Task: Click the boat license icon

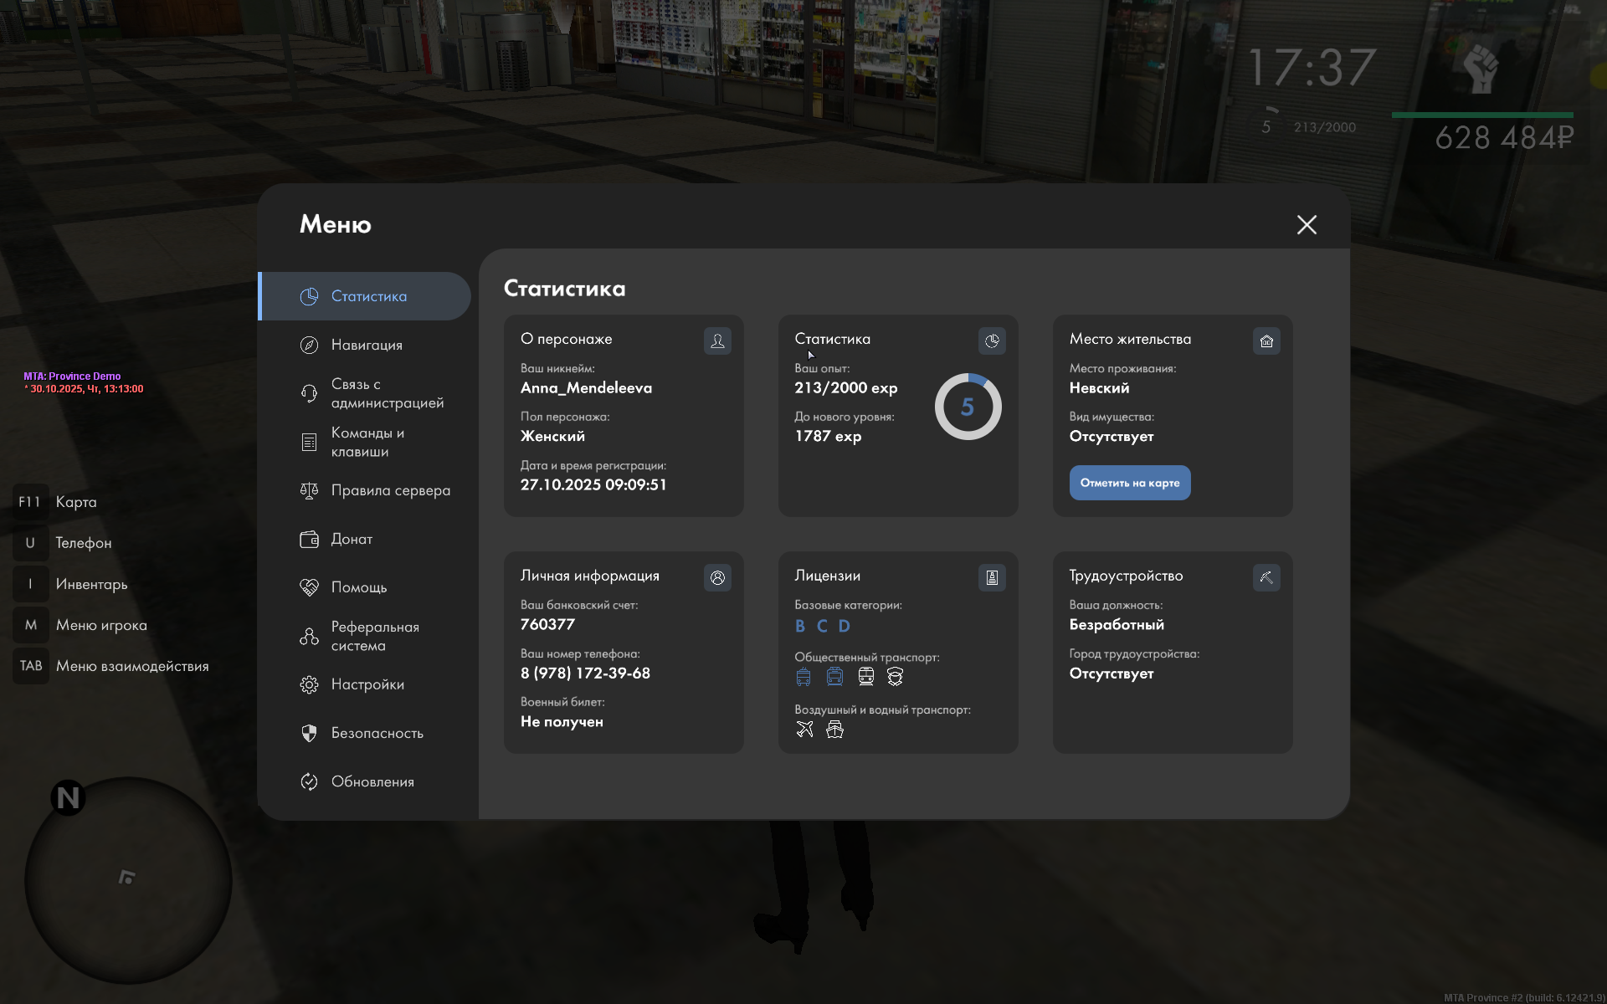Action: click(x=834, y=730)
